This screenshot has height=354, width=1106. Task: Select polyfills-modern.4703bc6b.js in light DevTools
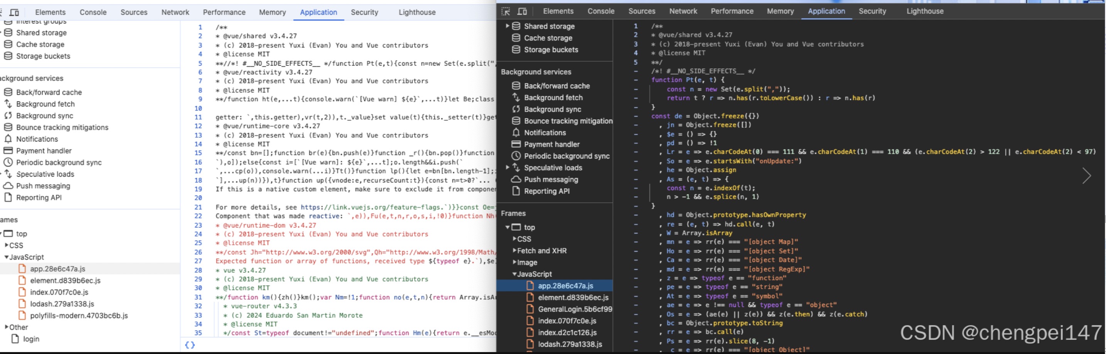point(79,315)
